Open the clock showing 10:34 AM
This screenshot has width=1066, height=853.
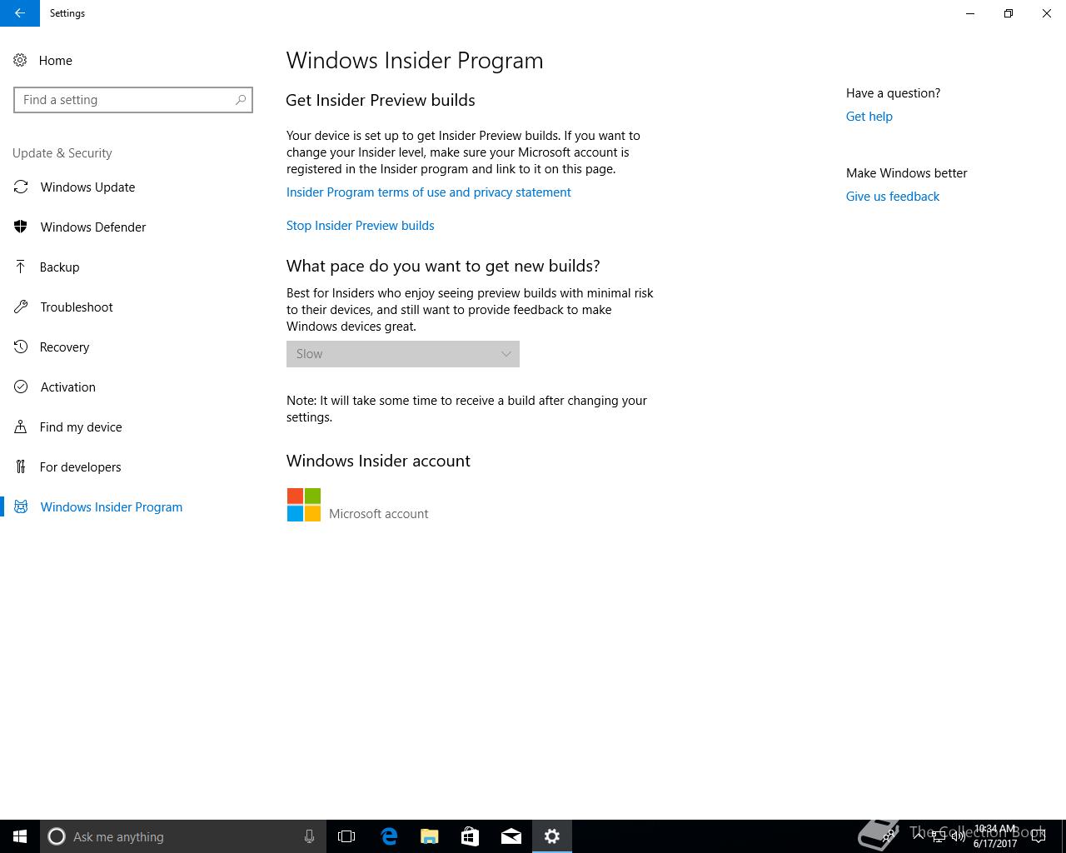coord(995,836)
